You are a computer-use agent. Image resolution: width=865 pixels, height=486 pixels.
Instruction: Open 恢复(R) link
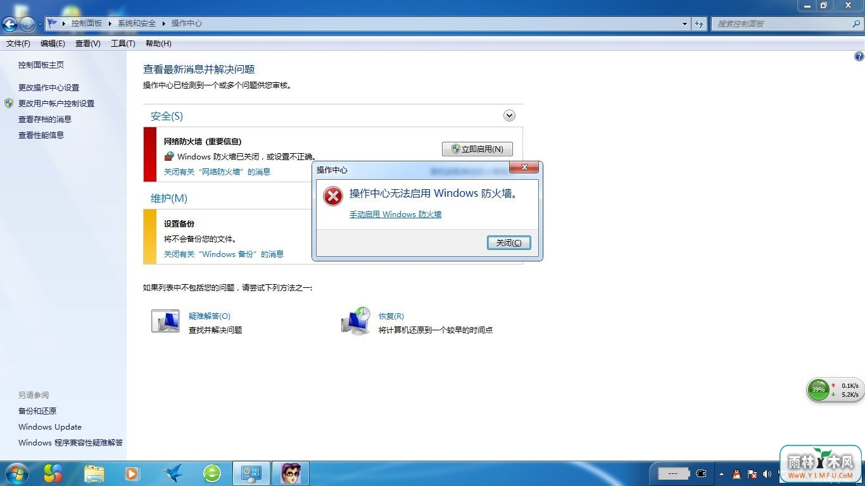coord(391,316)
